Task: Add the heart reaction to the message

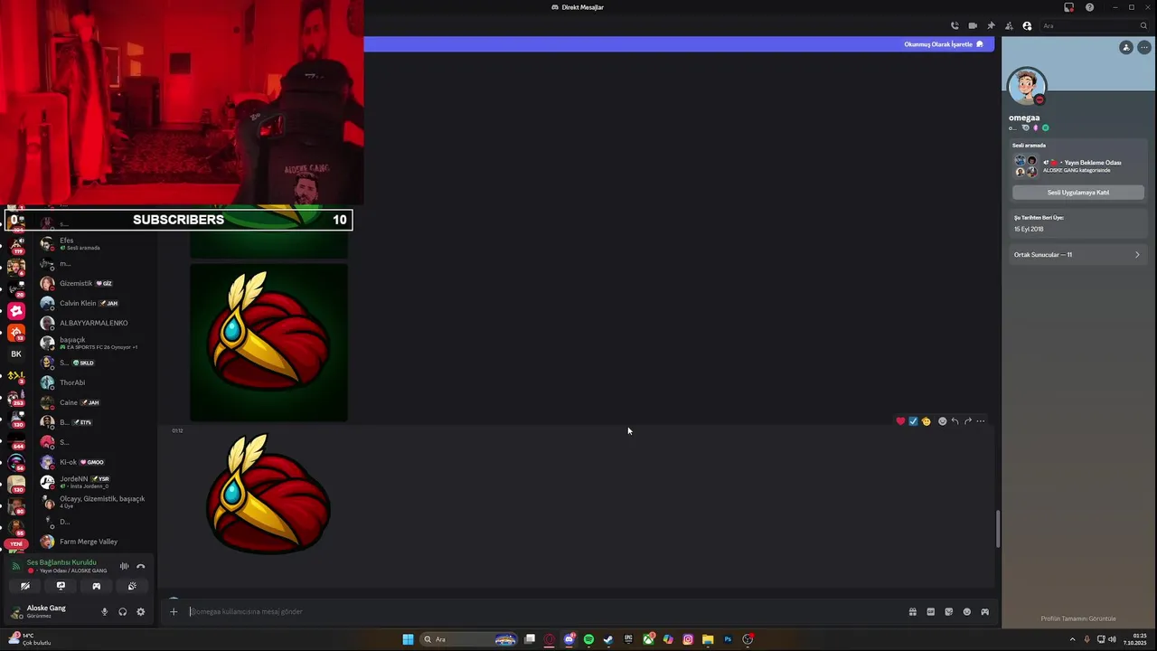Action: [x=900, y=421]
